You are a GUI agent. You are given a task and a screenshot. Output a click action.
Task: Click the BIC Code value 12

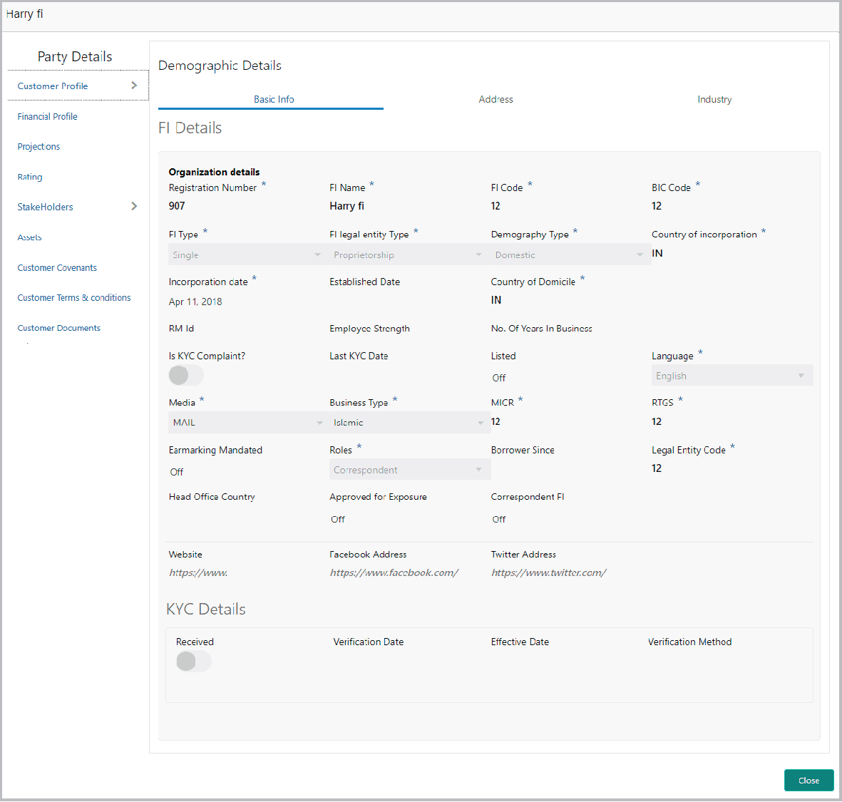pos(657,206)
